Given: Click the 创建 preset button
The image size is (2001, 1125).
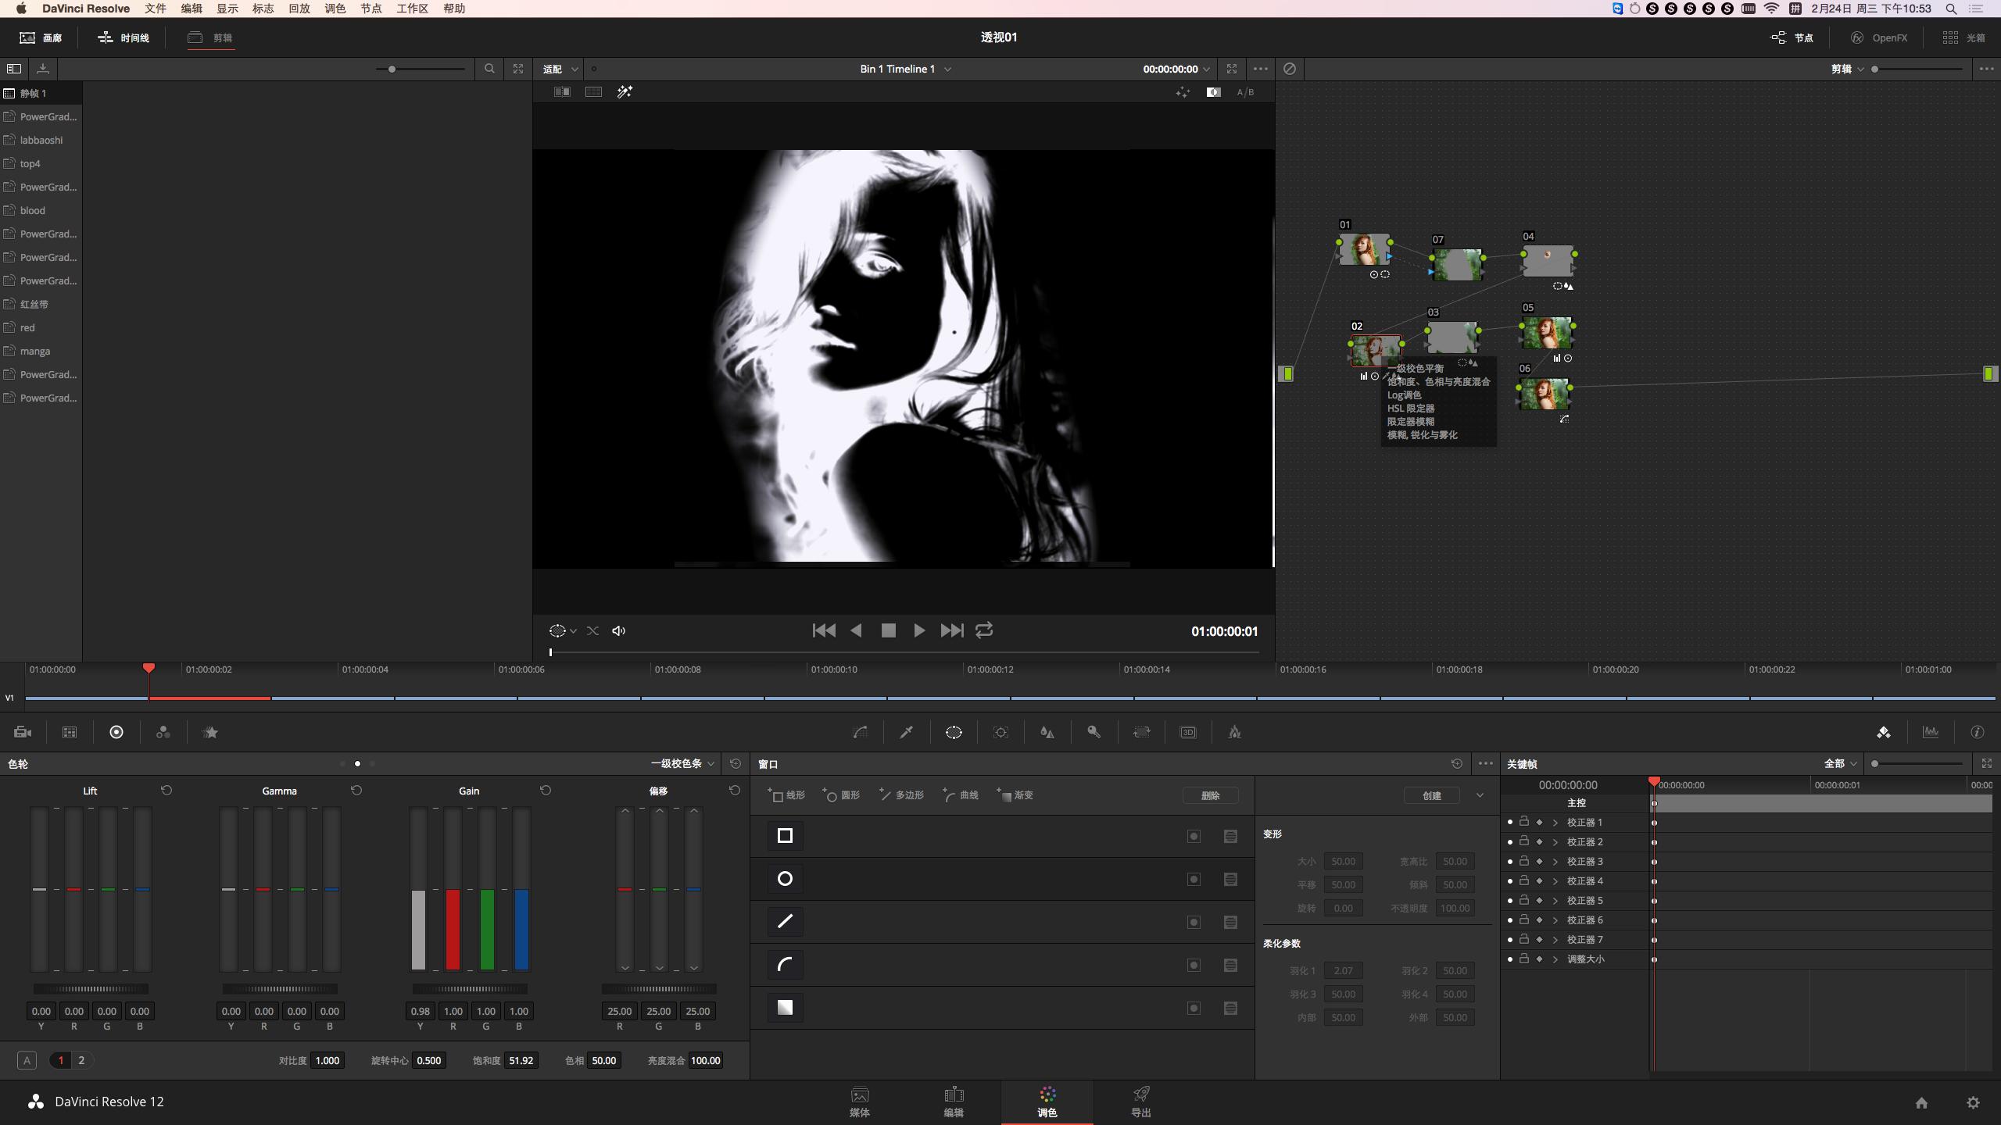Looking at the screenshot, I should point(1431,795).
